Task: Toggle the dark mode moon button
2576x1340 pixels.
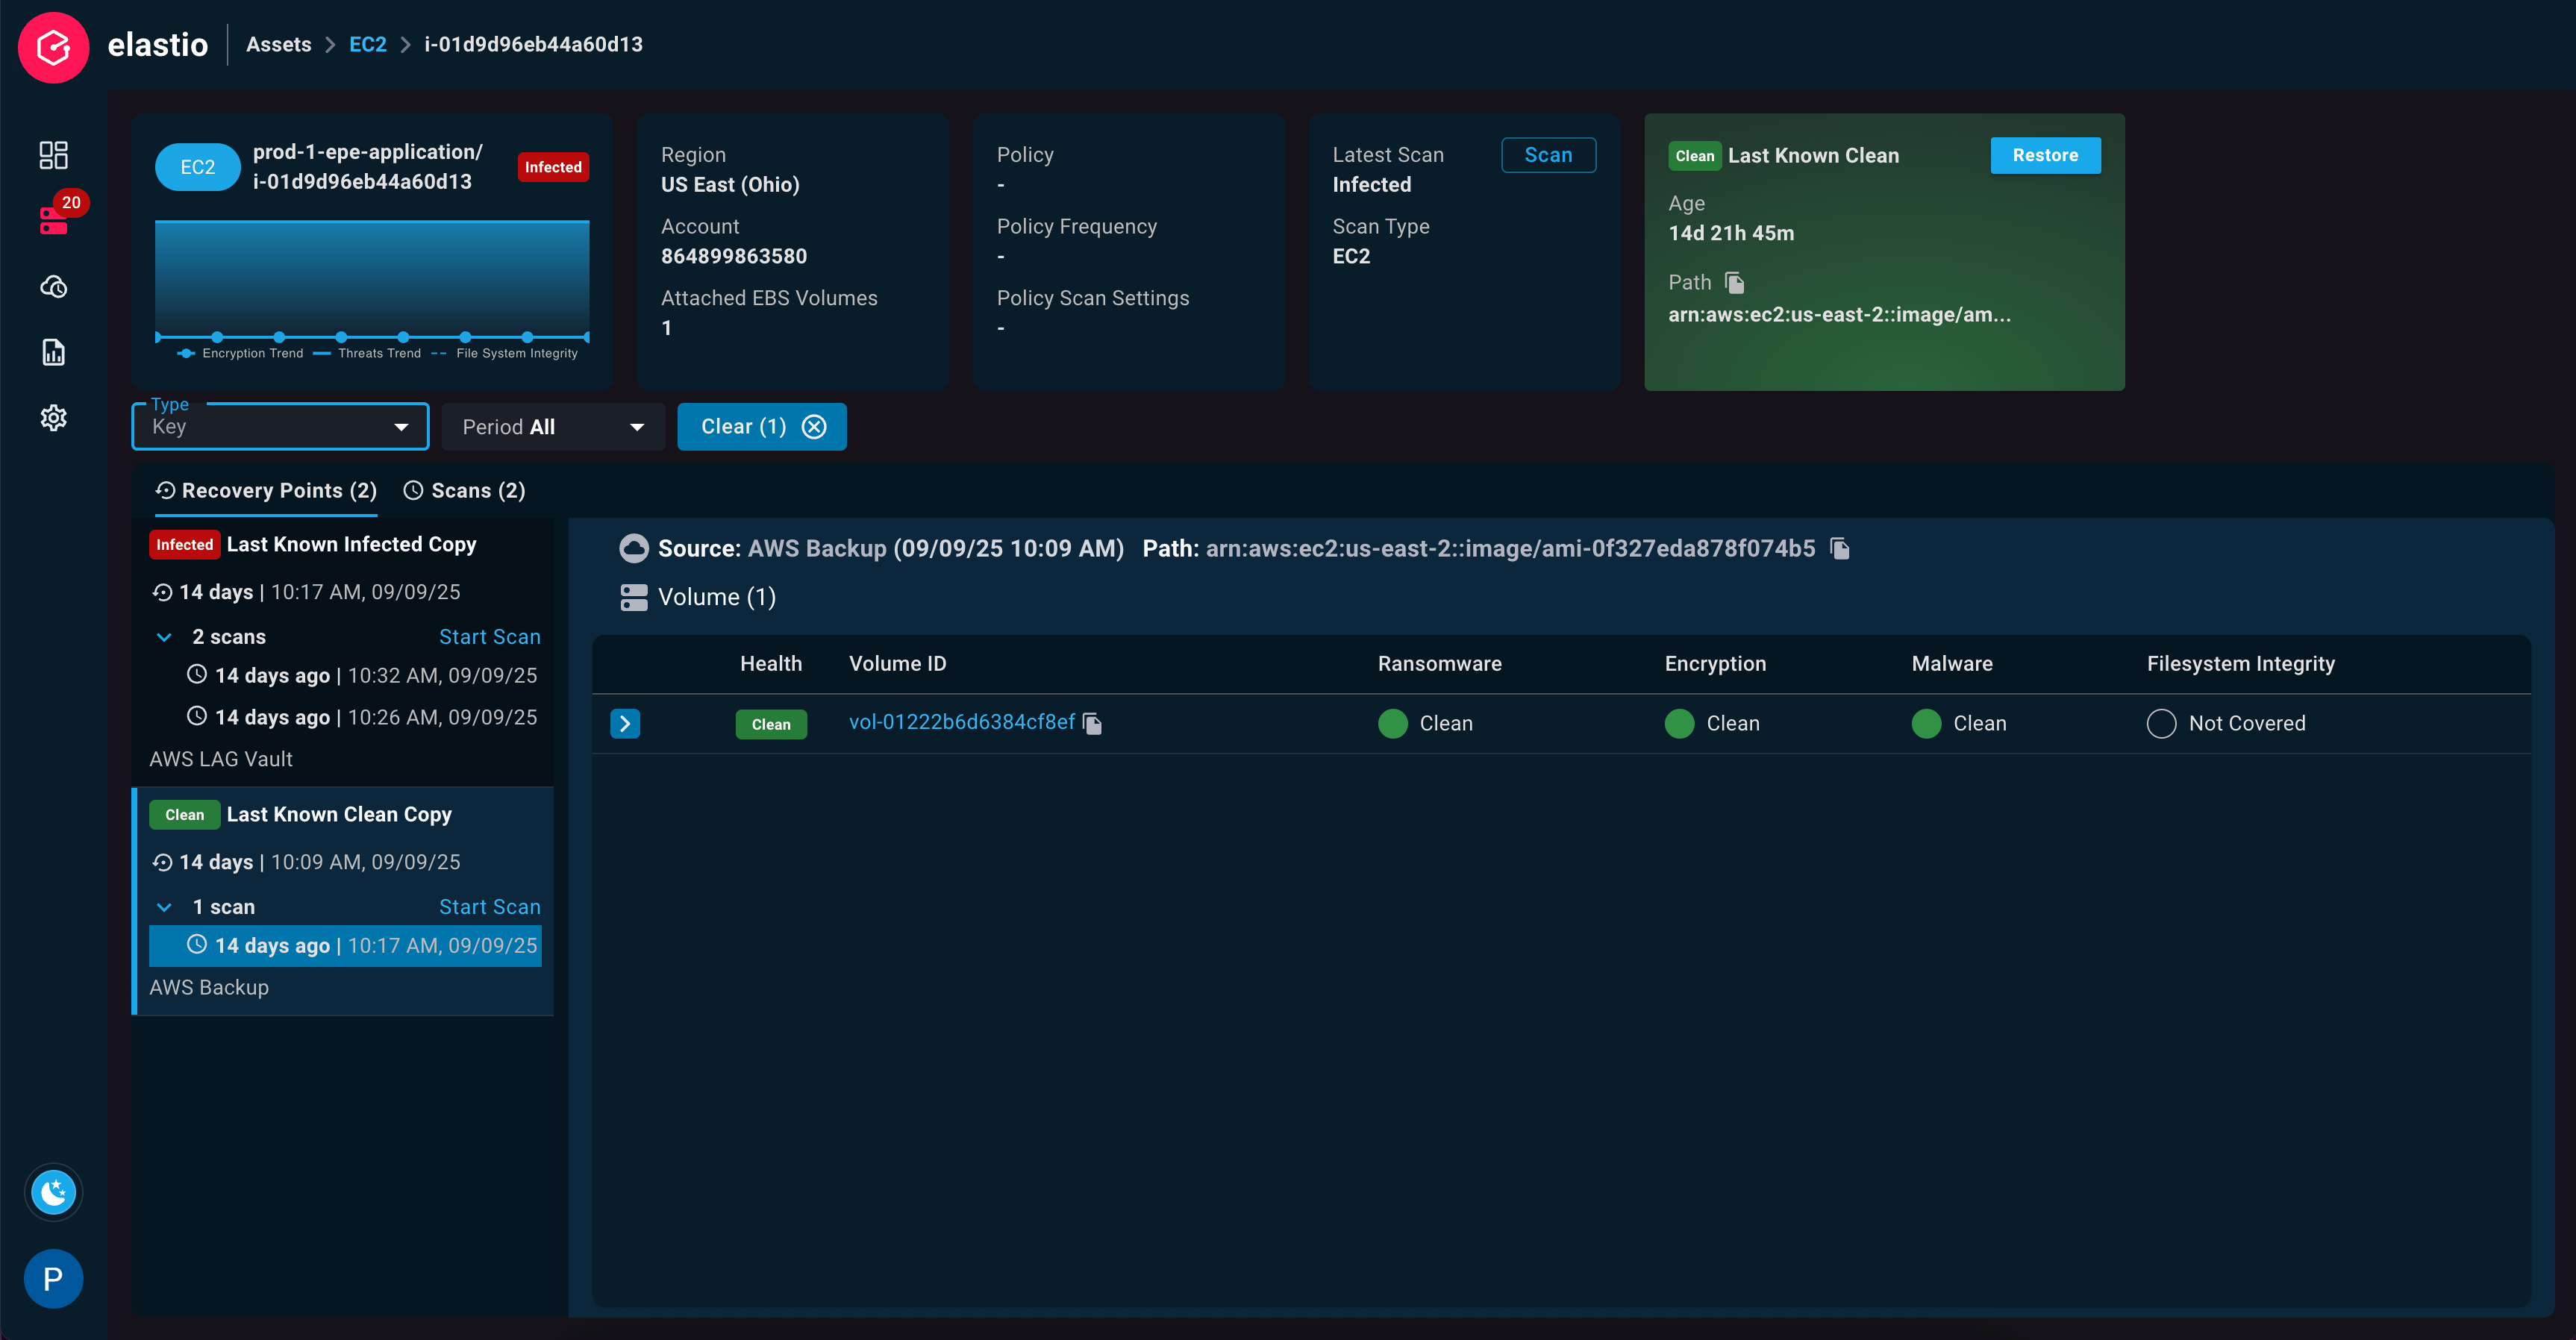Action: pos(53,1192)
